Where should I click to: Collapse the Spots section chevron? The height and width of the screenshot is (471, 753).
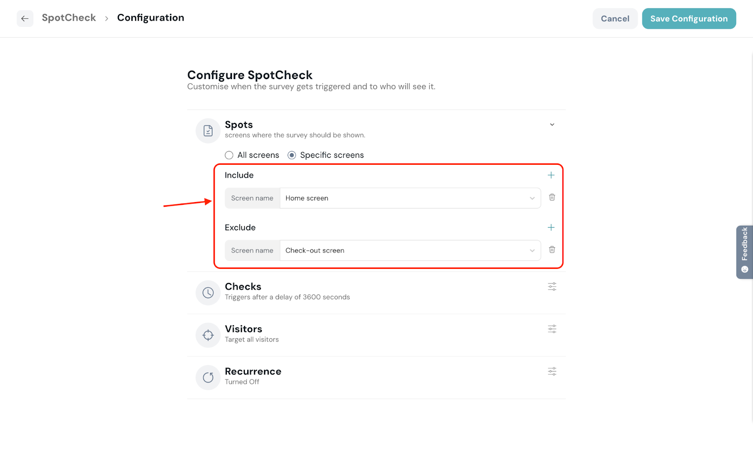pyautogui.click(x=552, y=125)
